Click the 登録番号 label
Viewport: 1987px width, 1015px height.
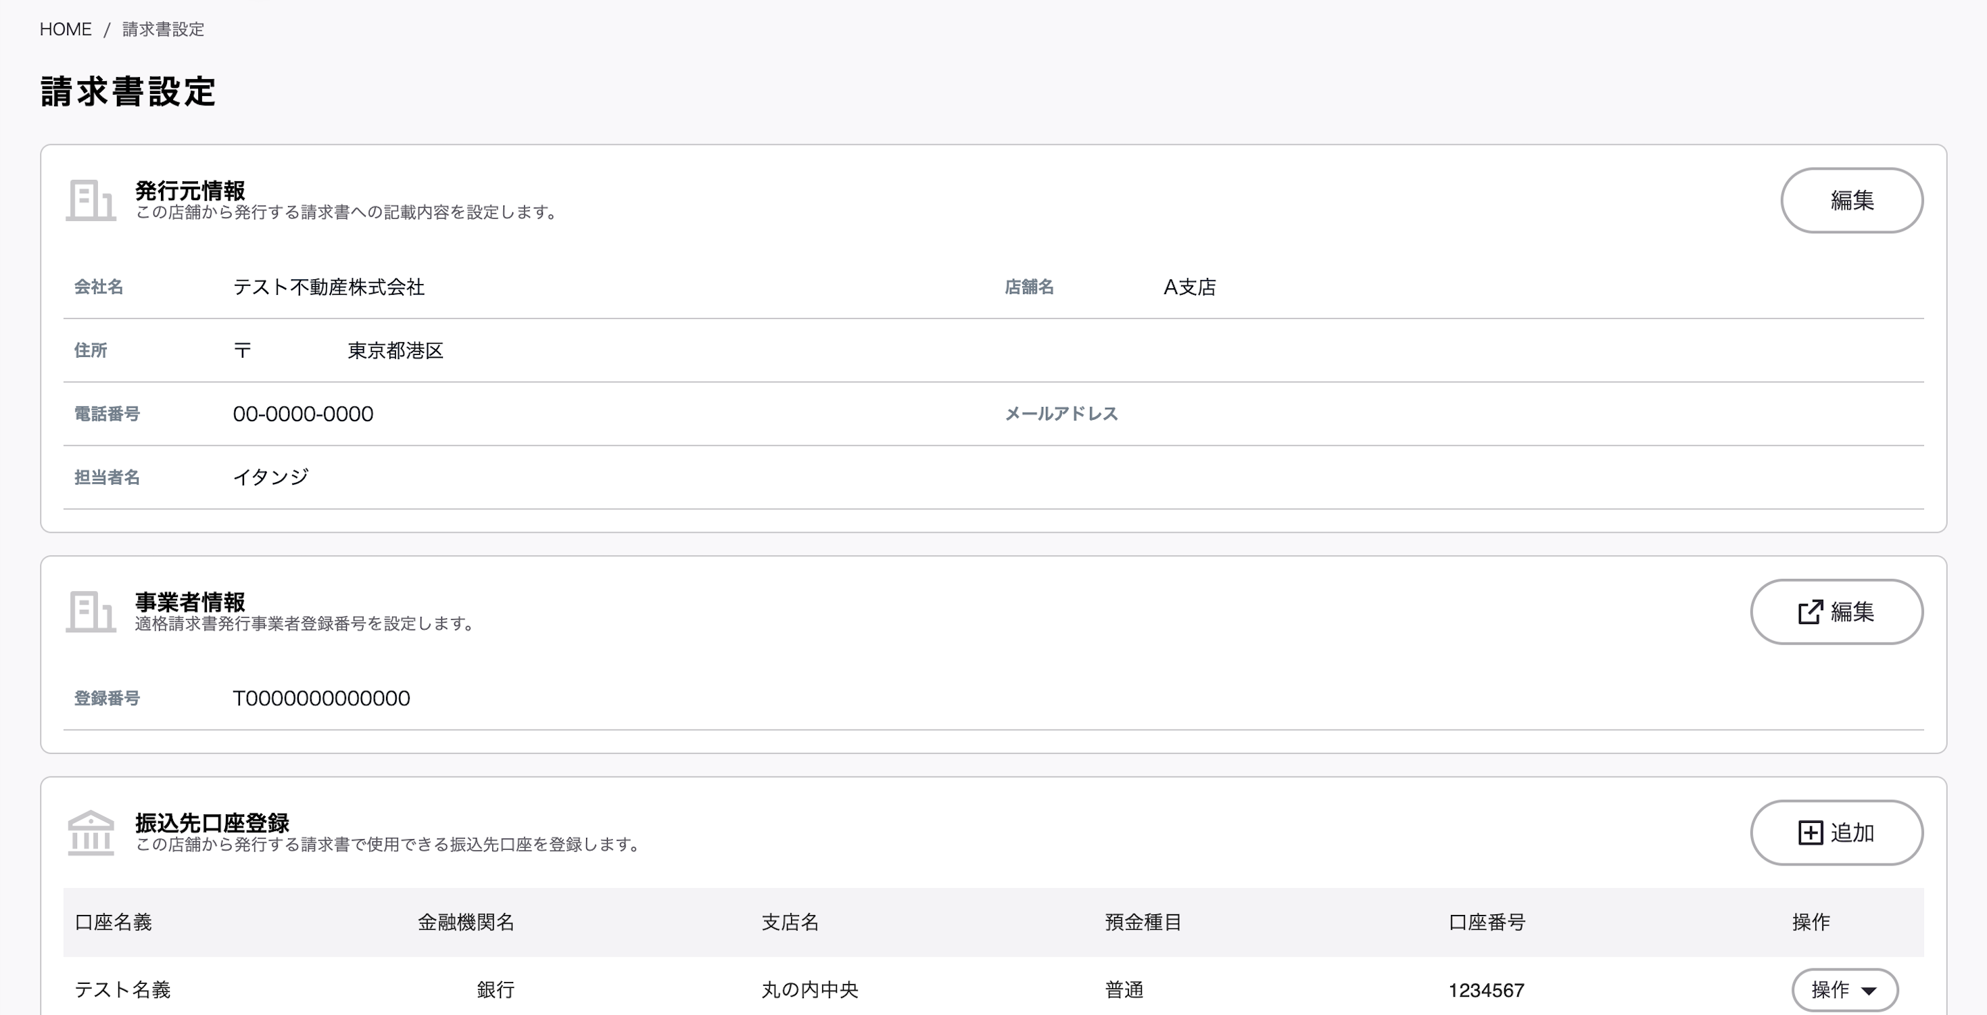106,699
